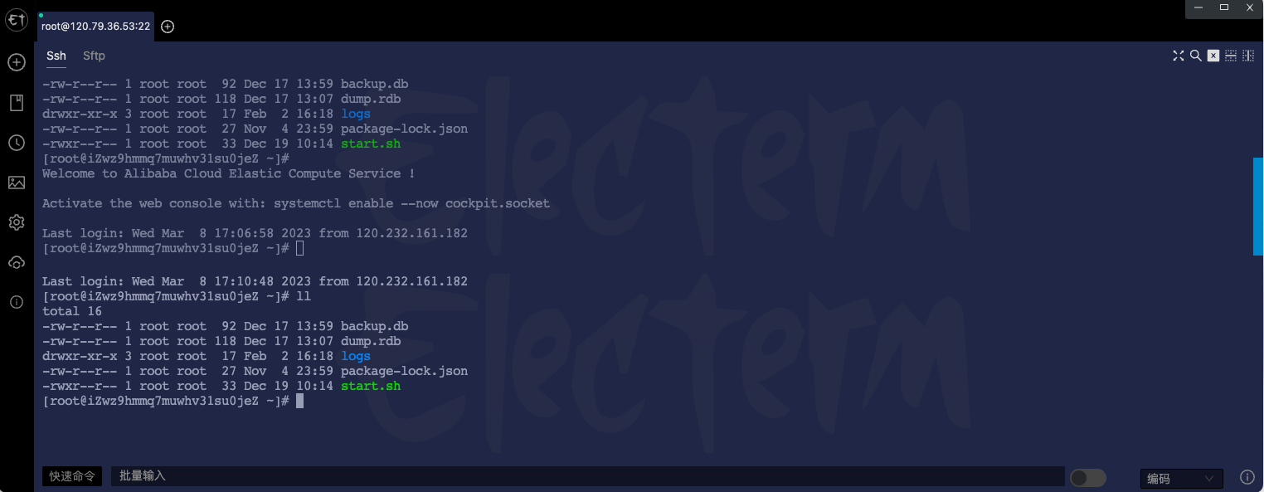Open terminal search with the magnifier icon

1195,56
